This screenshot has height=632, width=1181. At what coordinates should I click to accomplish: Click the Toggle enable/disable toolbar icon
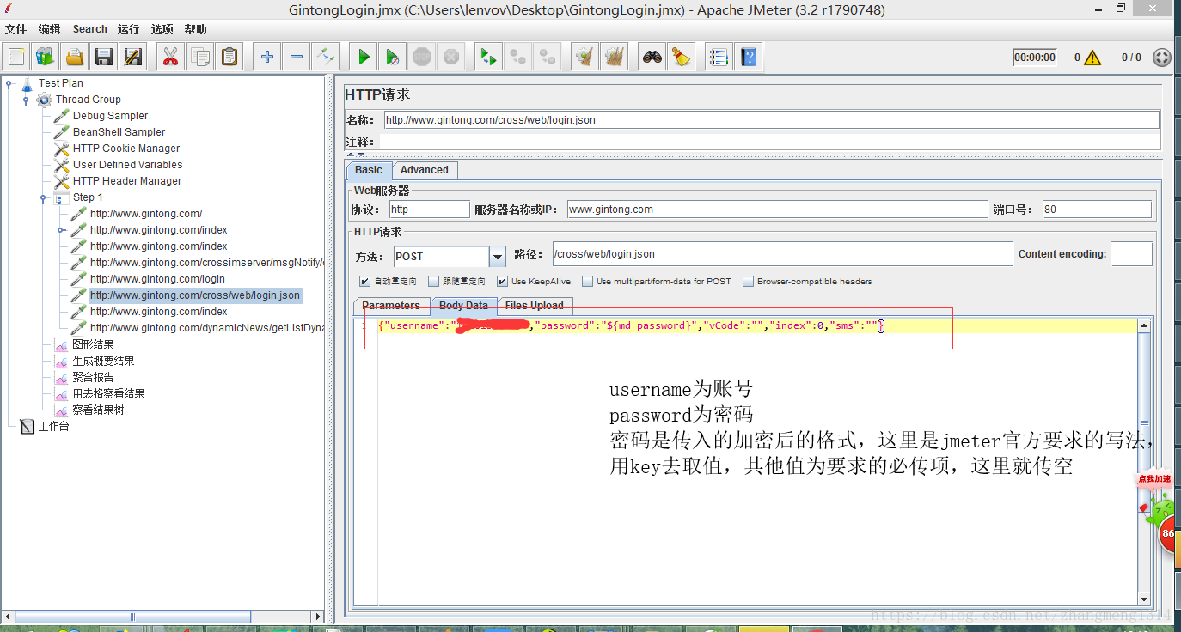[x=326, y=57]
